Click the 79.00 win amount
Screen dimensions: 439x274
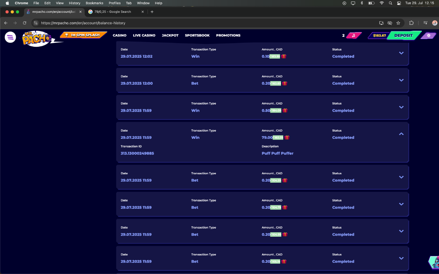pyautogui.click(x=267, y=138)
